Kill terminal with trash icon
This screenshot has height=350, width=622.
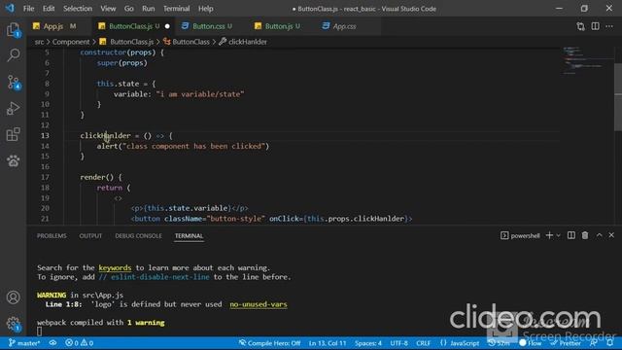[585, 235]
